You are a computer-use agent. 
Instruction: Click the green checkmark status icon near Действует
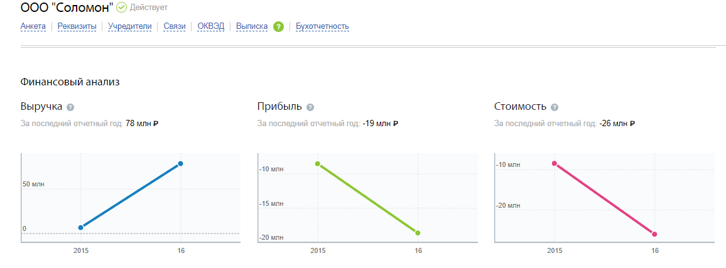[122, 8]
